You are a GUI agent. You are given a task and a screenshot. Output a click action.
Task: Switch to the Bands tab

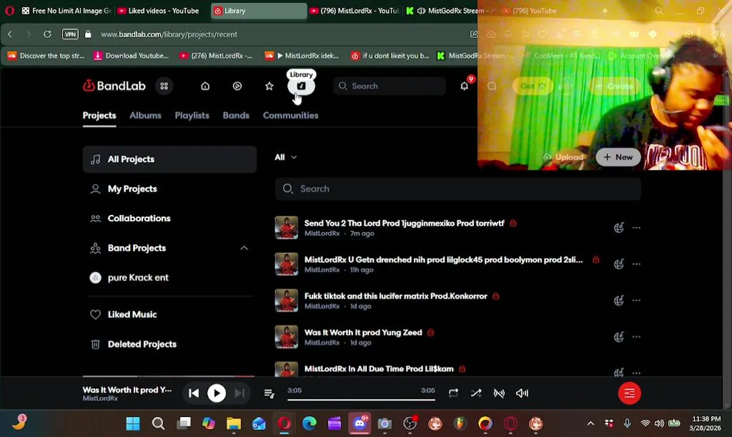(x=236, y=115)
